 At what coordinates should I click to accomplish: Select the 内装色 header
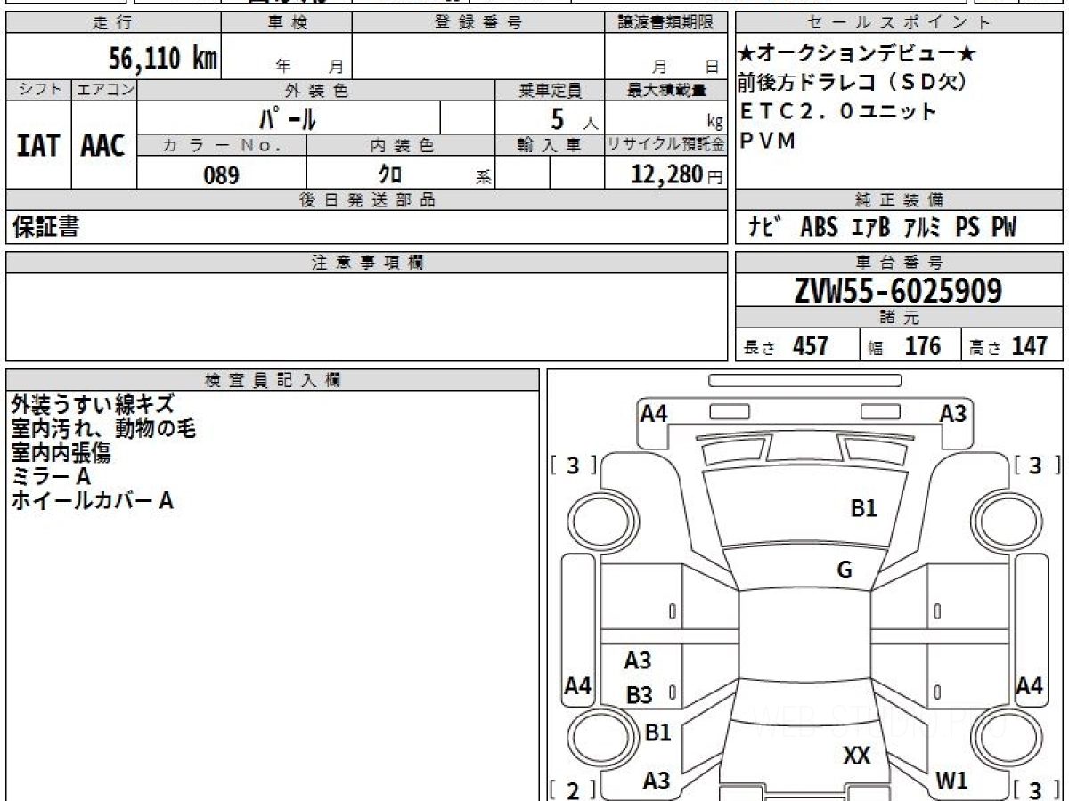(401, 145)
